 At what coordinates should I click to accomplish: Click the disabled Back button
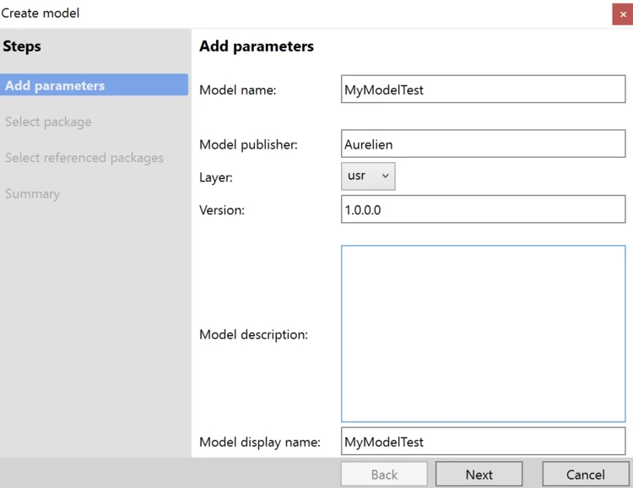click(384, 474)
